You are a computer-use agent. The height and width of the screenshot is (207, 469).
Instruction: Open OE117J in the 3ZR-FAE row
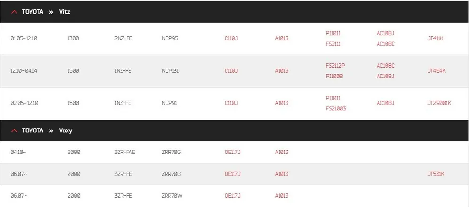233,152
